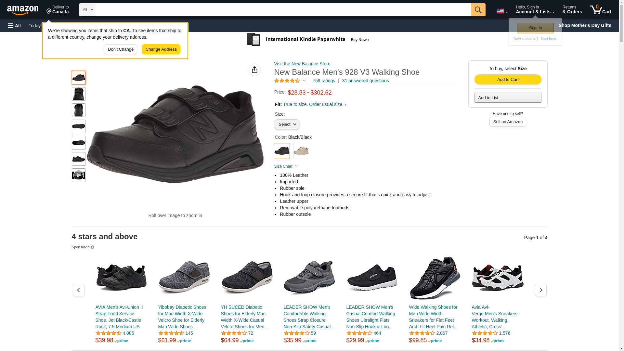Click the Change Address button
Viewport: 624px width, 351px height.
click(x=161, y=49)
